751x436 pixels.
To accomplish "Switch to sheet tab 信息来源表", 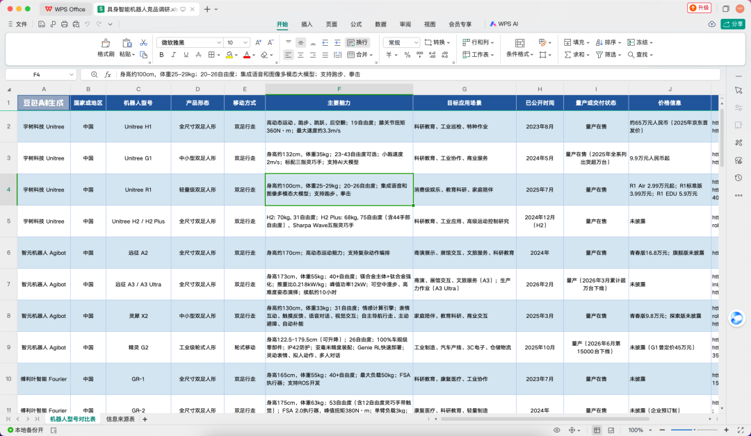I will pyautogui.click(x=120, y=419).
